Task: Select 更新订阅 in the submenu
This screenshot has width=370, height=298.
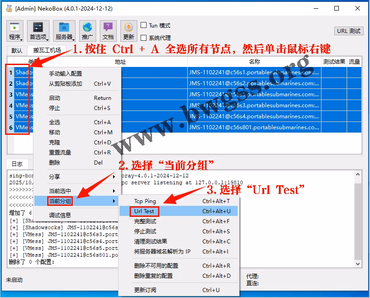Action: [x=145, y=290]
